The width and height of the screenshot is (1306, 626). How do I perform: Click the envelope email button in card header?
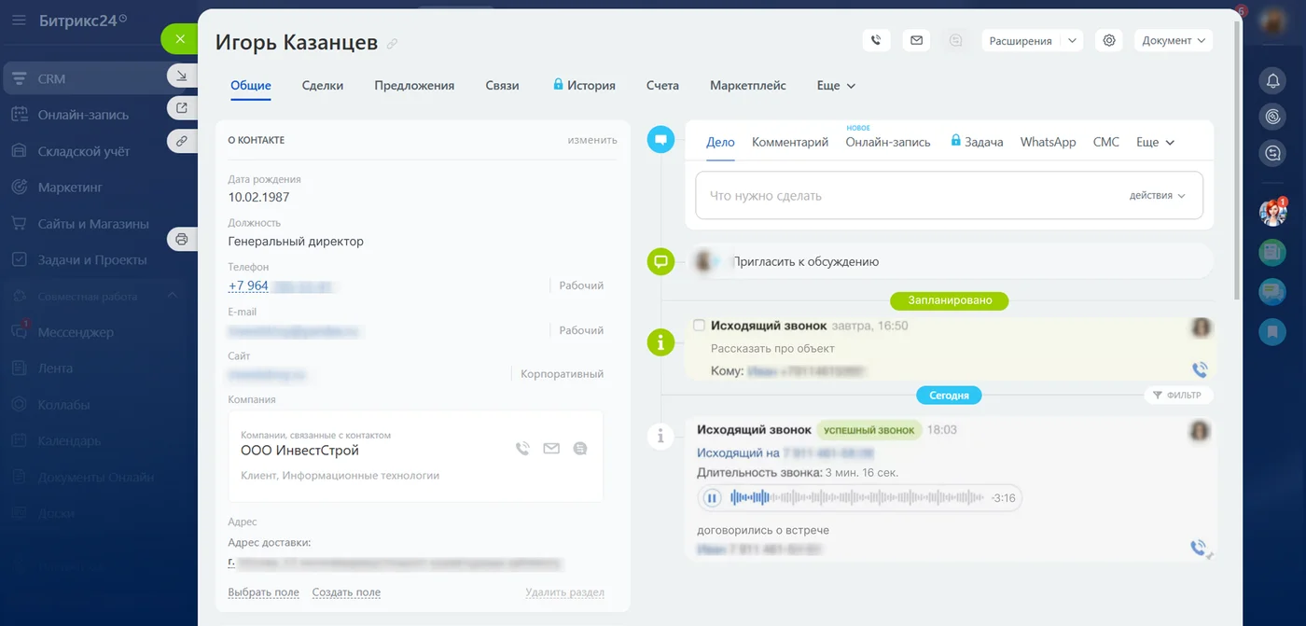[x=916, y=40]
